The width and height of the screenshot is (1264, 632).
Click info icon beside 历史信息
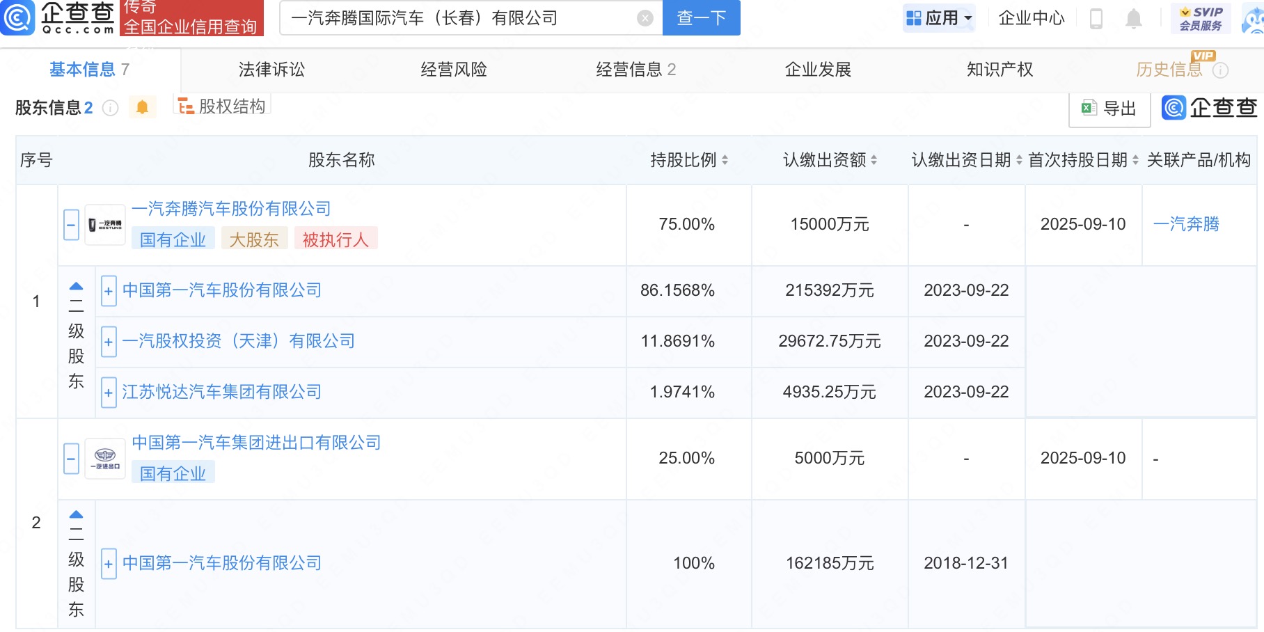[x=1220, y=70]
